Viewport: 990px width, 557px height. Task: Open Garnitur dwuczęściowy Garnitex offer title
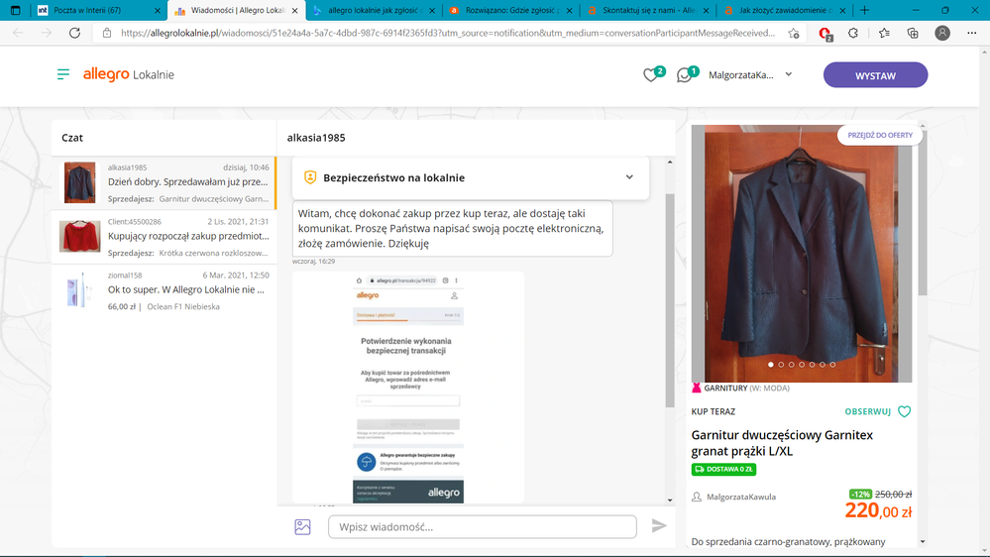(x=782, y=443)
